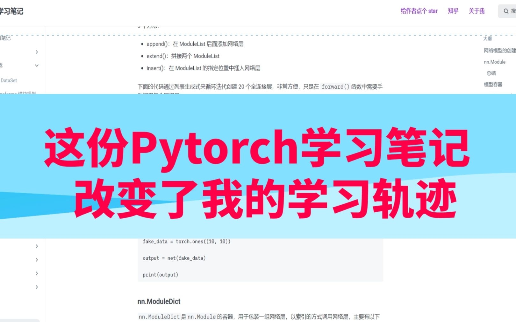Jump to nn.Module in the outline
The image size is (516, 322).
(x=495, y=62)
